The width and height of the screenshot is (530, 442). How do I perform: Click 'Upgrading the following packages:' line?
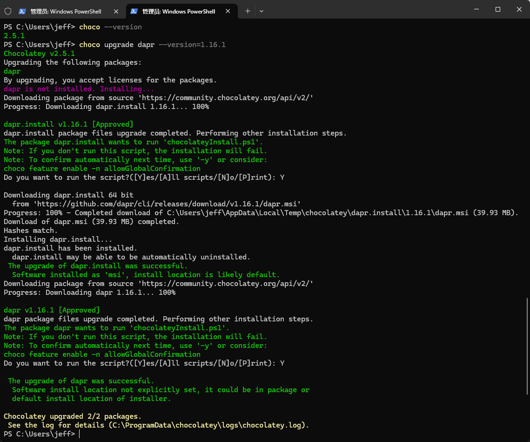pyautogui.click(x=72, y=62)
